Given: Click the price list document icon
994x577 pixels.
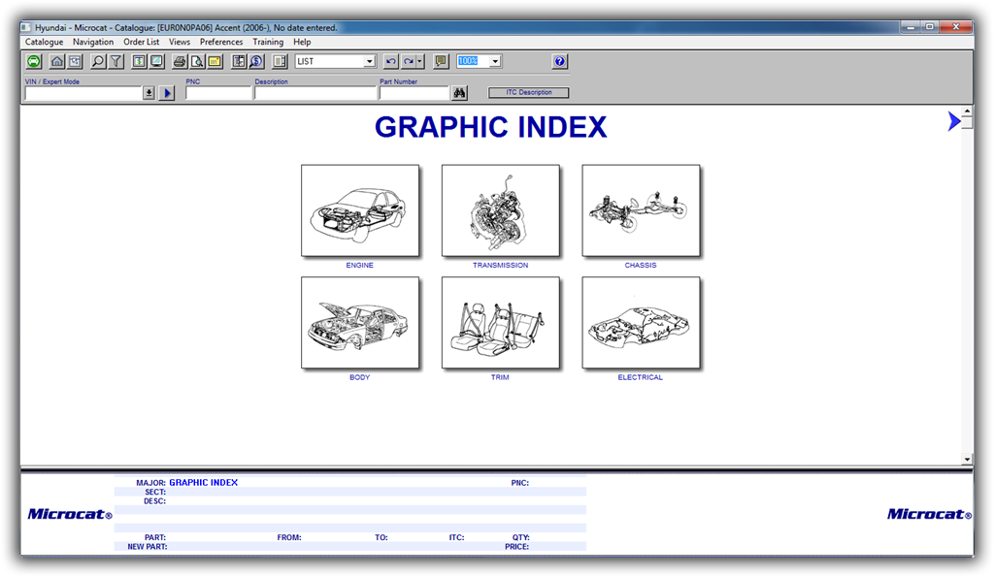Looking at the screenshot, I should (139, 61).
